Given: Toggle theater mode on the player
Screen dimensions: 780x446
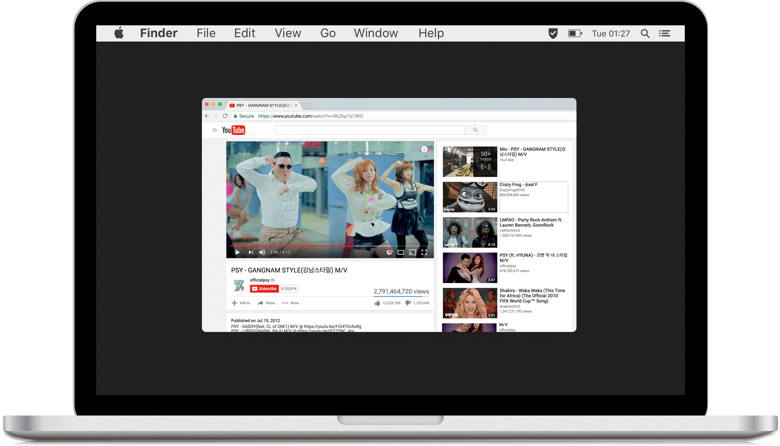Looking at the screenshot, I should pos(401,252).
